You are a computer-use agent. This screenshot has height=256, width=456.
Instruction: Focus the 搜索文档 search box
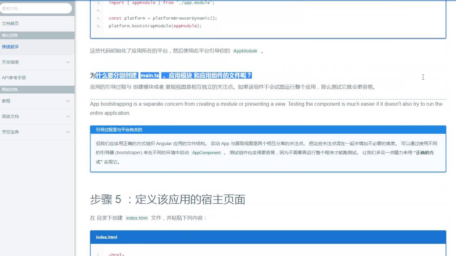click(x=36, y=8)
